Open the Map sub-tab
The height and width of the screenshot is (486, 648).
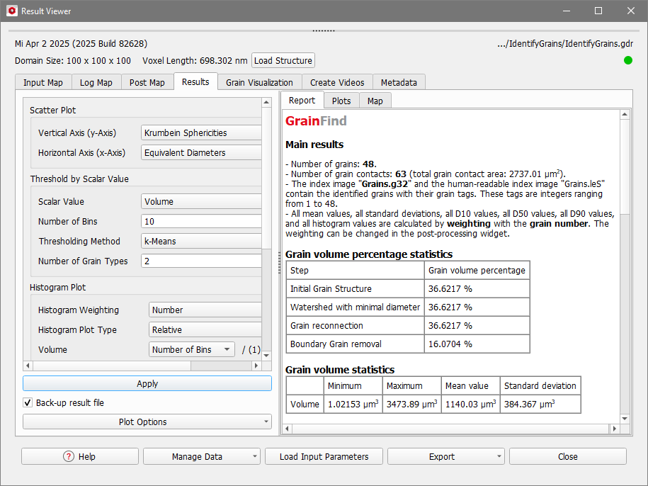coord(375,101)
